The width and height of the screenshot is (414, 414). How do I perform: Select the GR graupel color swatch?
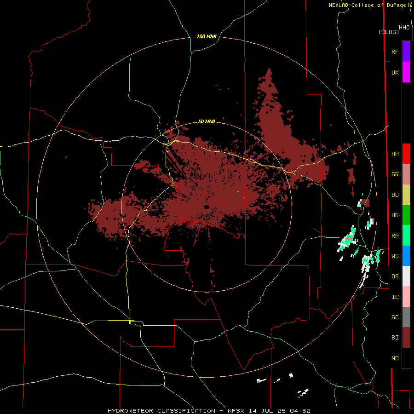406,174
